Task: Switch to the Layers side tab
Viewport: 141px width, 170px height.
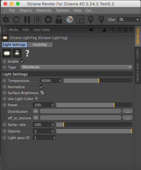Action: [138, 54]
